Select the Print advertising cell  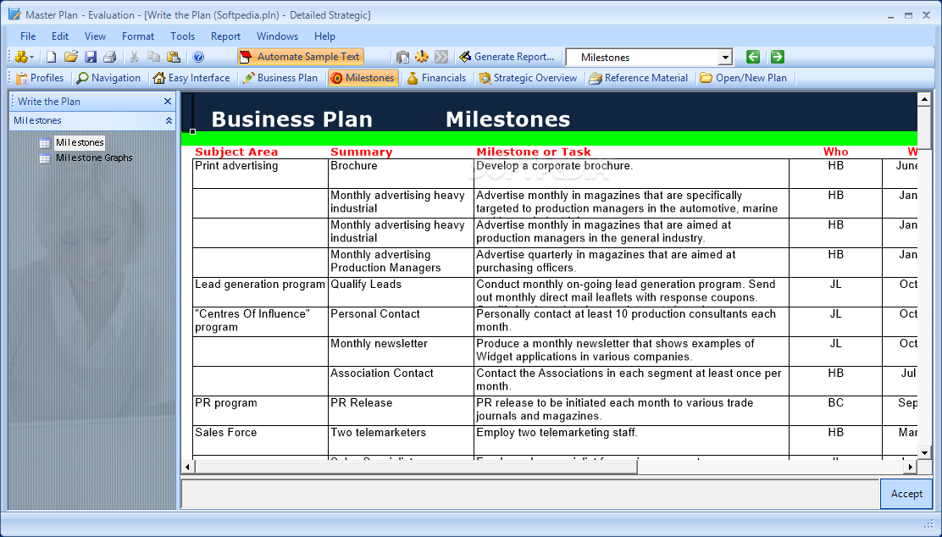[x=260, y=174]
